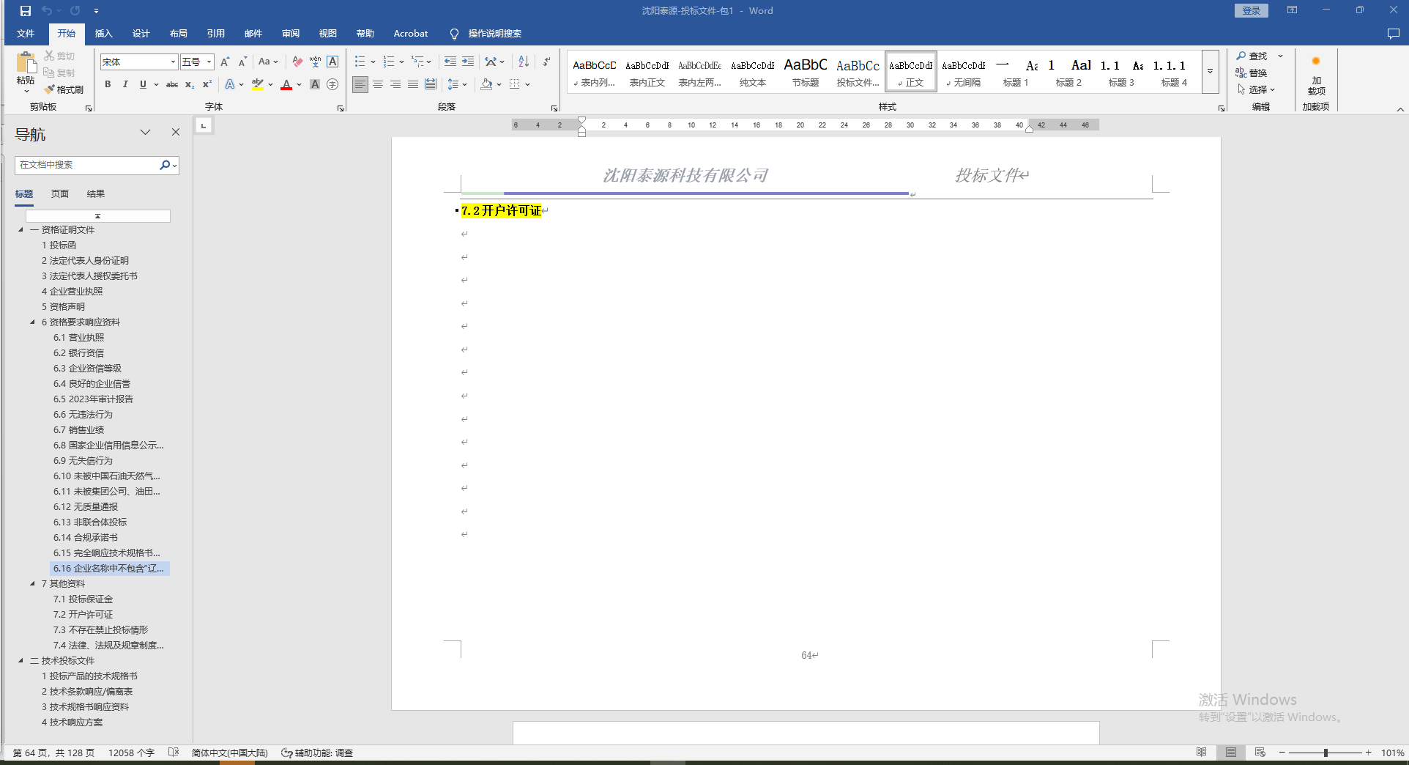Click the Format Painter brush icon

coord(50,89)
